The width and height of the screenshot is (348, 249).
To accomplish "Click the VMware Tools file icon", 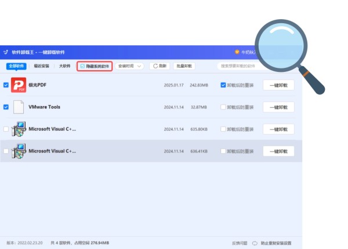I will (19, 107).
